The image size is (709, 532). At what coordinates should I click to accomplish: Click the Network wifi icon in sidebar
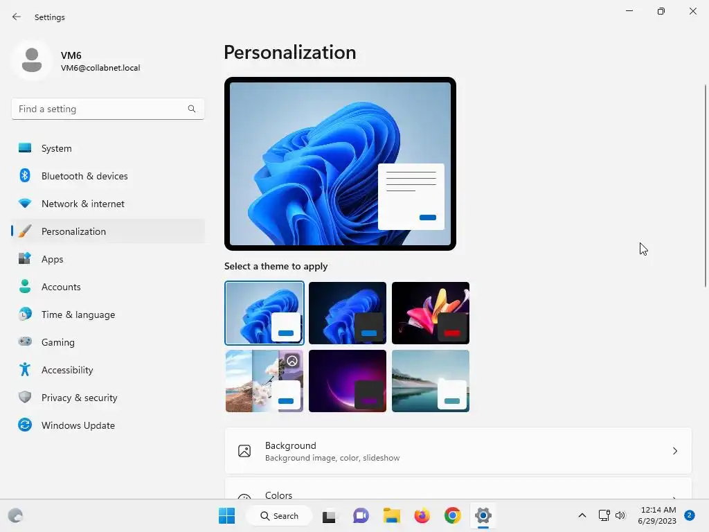point(25,204)
